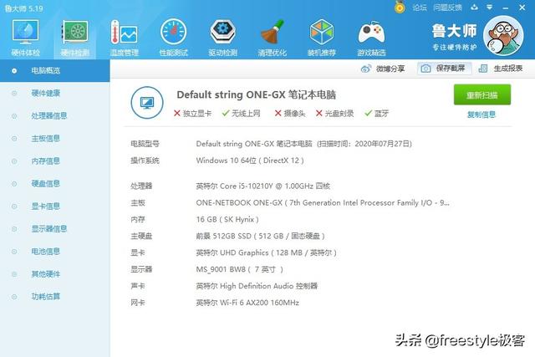This screenshot has width=535, height=357.
Task: Go to 硬盘信息 sidebar entry
Action: click(x=45, y=183)
